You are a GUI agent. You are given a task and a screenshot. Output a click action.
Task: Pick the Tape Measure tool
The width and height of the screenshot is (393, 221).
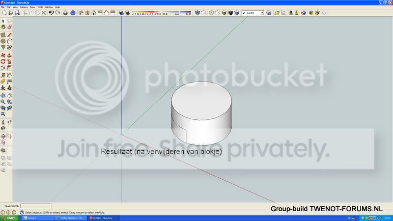[x=3, y=75]
